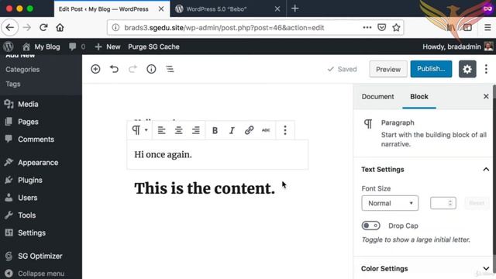Align paragraph text right
The width and height of the screenshot is (496, 279).
pyautogui.click(x=196, y=130)
